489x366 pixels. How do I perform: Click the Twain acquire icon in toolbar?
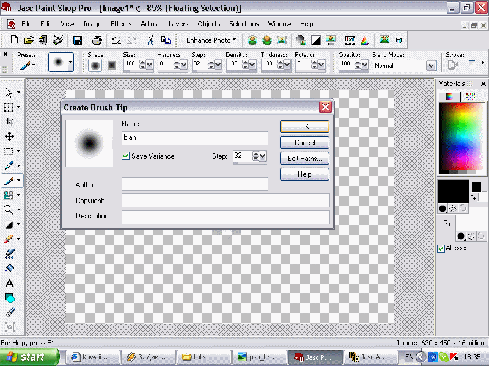point(57,40)
